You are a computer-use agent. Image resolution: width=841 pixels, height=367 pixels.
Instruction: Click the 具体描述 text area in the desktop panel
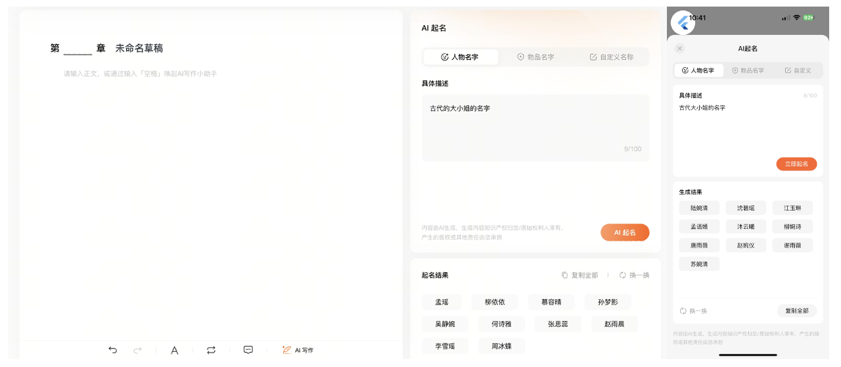[x=535, y=128]
